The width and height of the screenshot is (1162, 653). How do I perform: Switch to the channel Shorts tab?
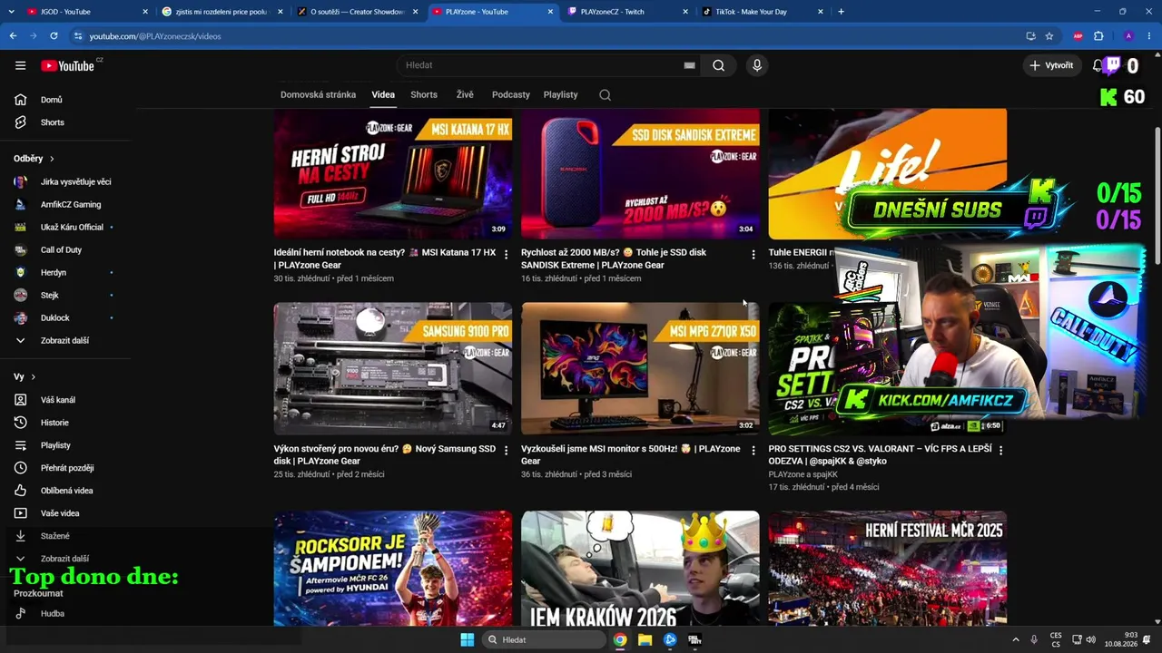pyautogui.click(x=424, y=95)
